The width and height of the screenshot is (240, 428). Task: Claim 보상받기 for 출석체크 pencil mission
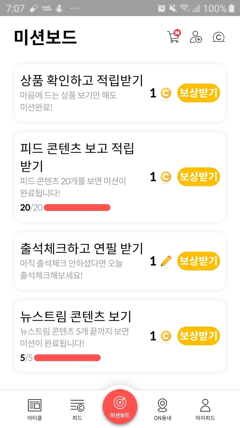(x=198, y=261)
